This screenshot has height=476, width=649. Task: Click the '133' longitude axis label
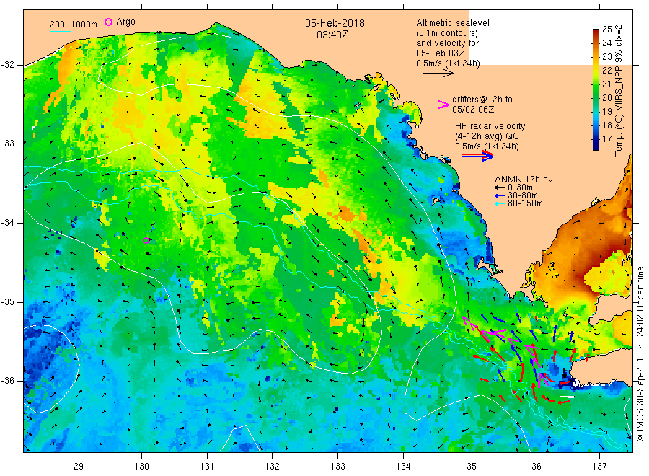click(337, 467)
